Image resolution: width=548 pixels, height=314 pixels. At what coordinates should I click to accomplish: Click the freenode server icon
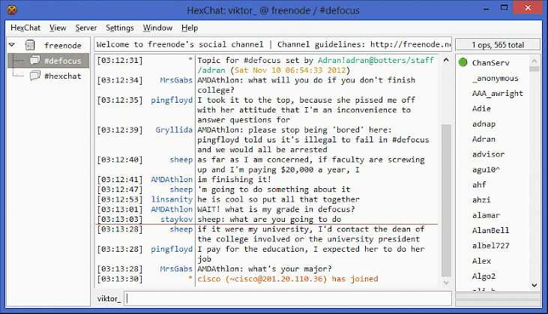click(x=30, y=45)
